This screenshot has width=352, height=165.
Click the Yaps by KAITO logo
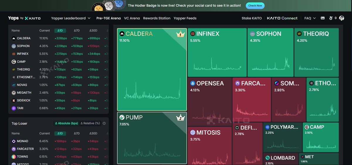pos(24,18)
